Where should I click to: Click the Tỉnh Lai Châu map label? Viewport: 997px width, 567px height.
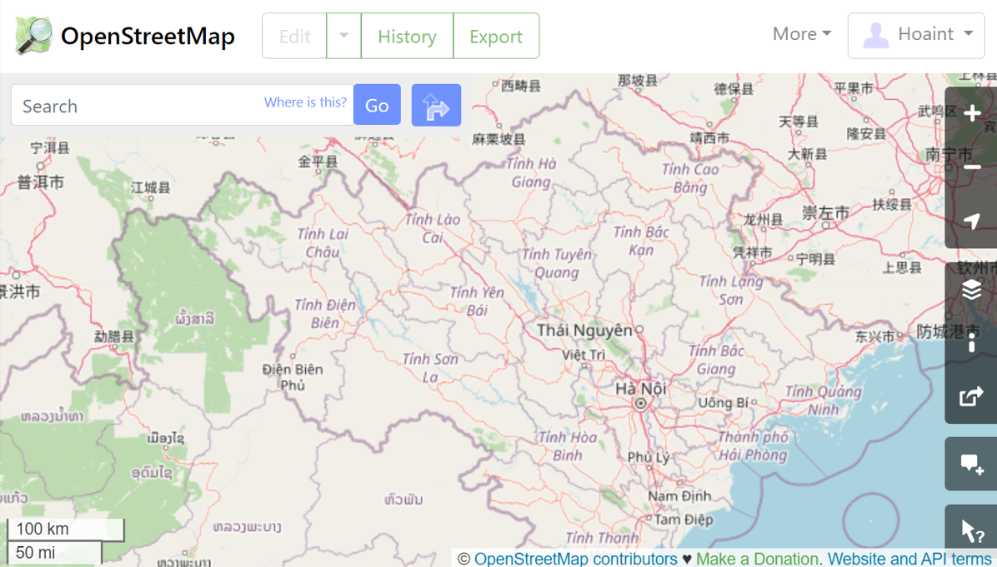pyautogui.click(x=323, y=242)
